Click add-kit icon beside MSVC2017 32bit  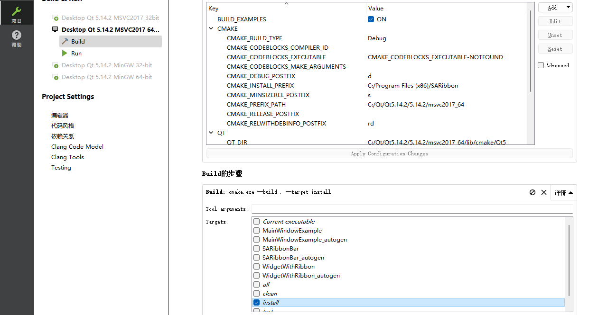[56, 18]
